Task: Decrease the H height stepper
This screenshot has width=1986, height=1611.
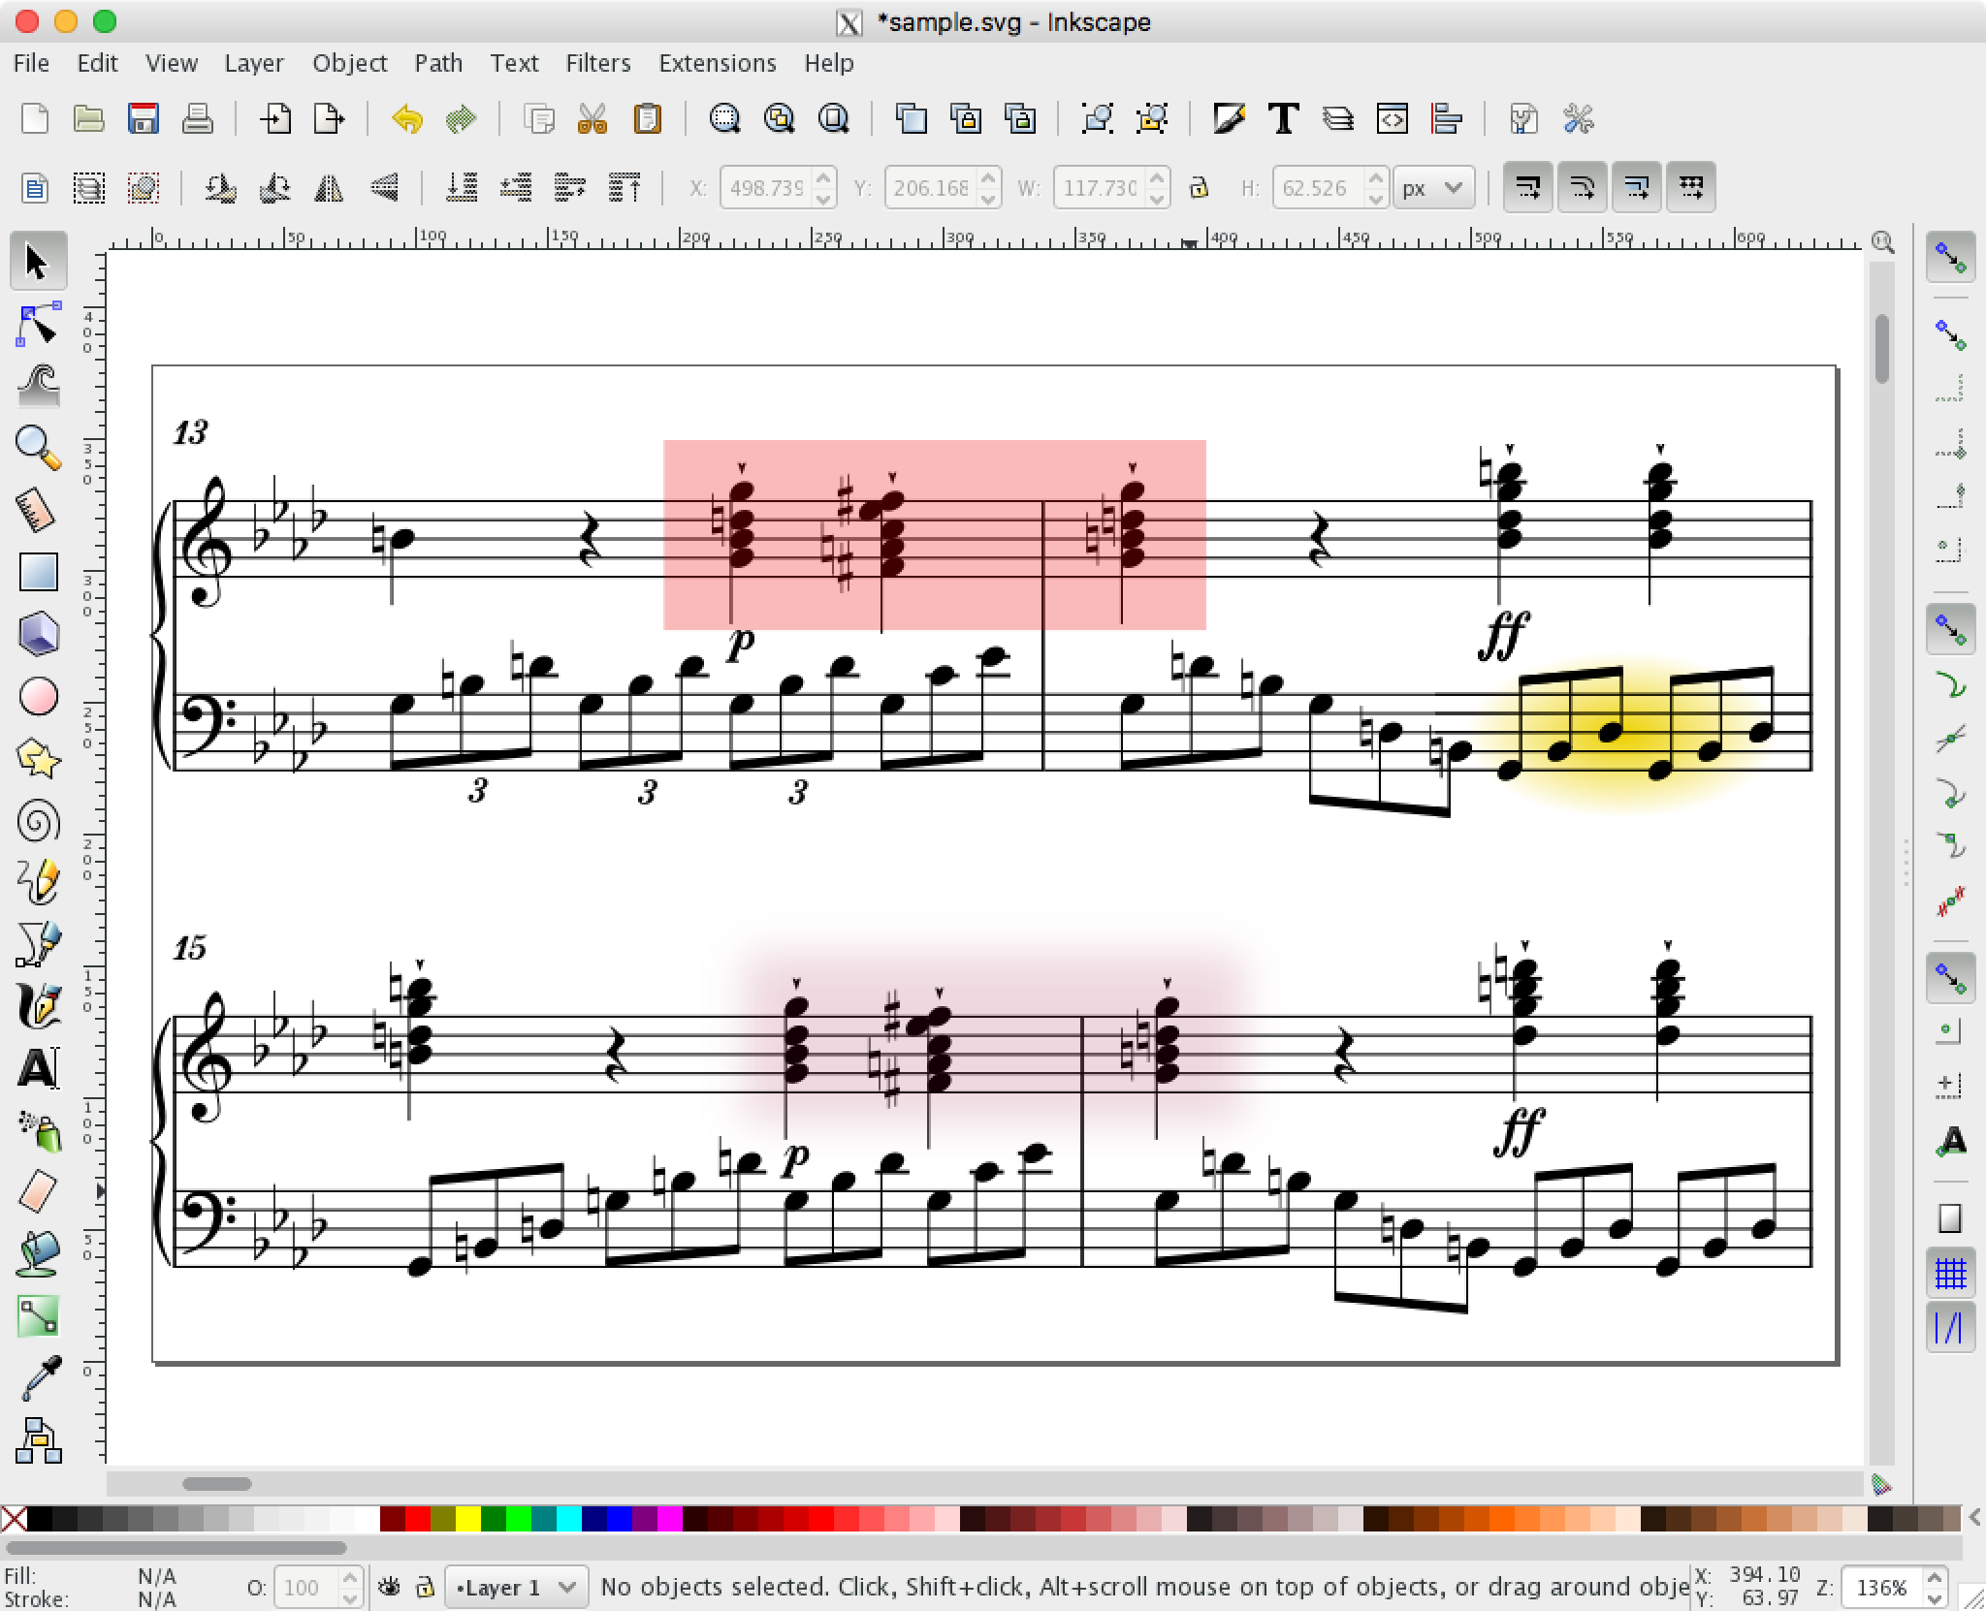Action: click(1376, 198)
